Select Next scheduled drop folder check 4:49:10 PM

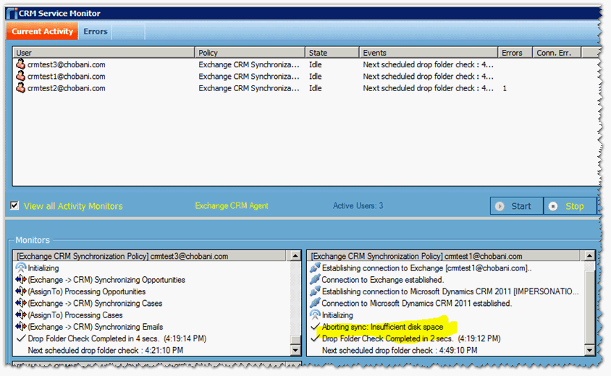pos(400,350)
